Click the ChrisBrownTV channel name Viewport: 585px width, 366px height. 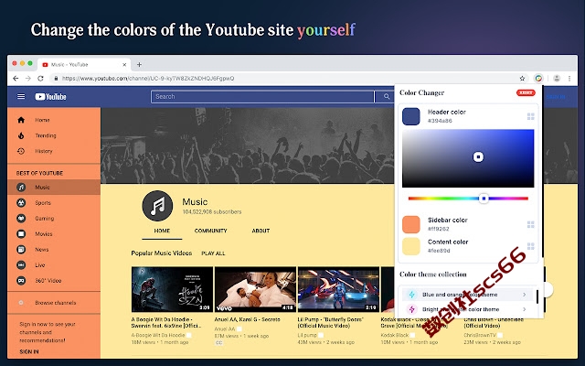[480, 335]
